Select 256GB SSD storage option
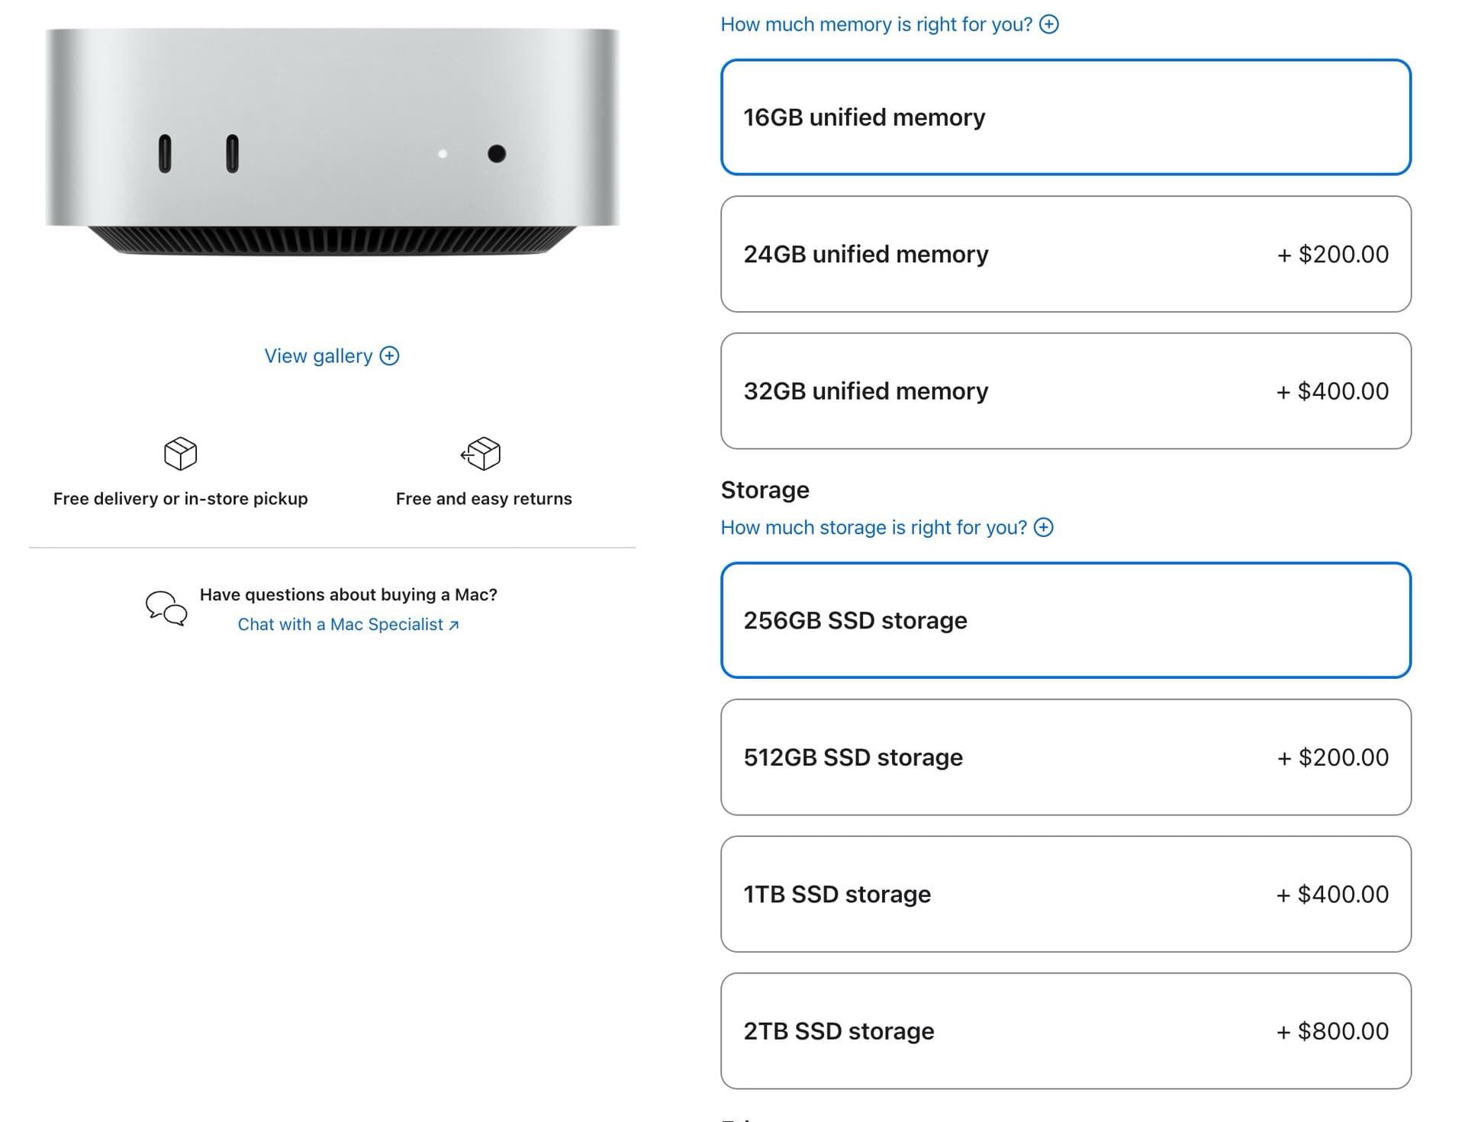The width and height of the screenshot is (1465, 1122). pos(1066,620)
